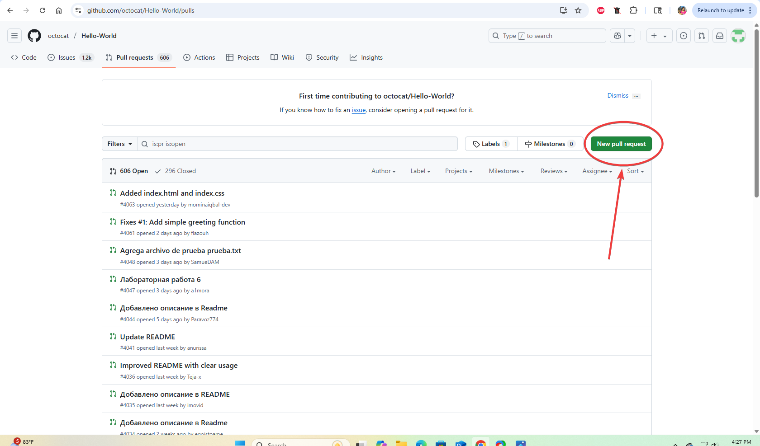The image size is (760, 446).
Task: Open the Security tab
Action: point(322,57)
